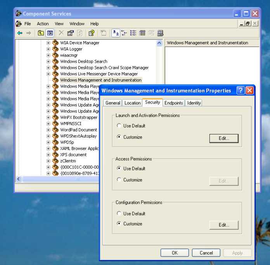Switch to Small Icons view
Screen dimensions: 270x265
click(x=124, y=33)
